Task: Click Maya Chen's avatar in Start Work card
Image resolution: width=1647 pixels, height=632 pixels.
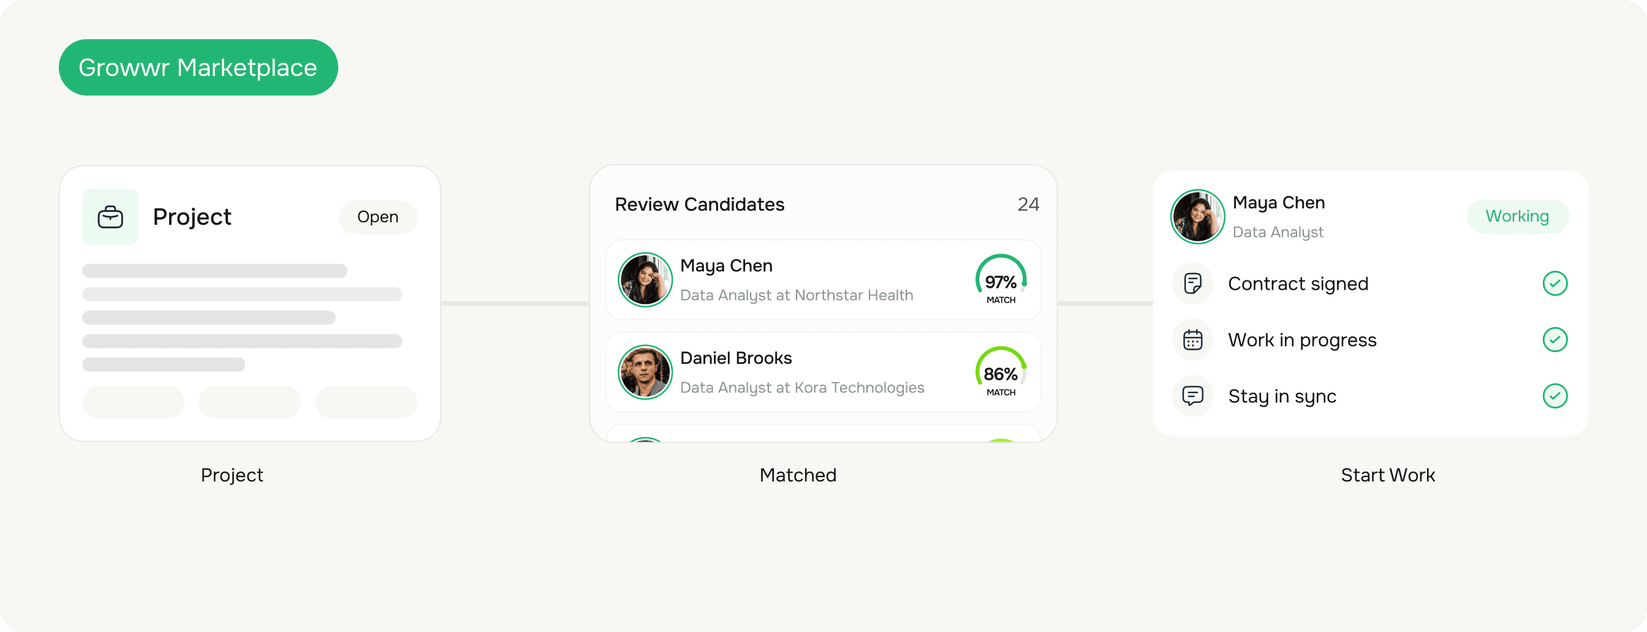Action: tap(1197, 217)
